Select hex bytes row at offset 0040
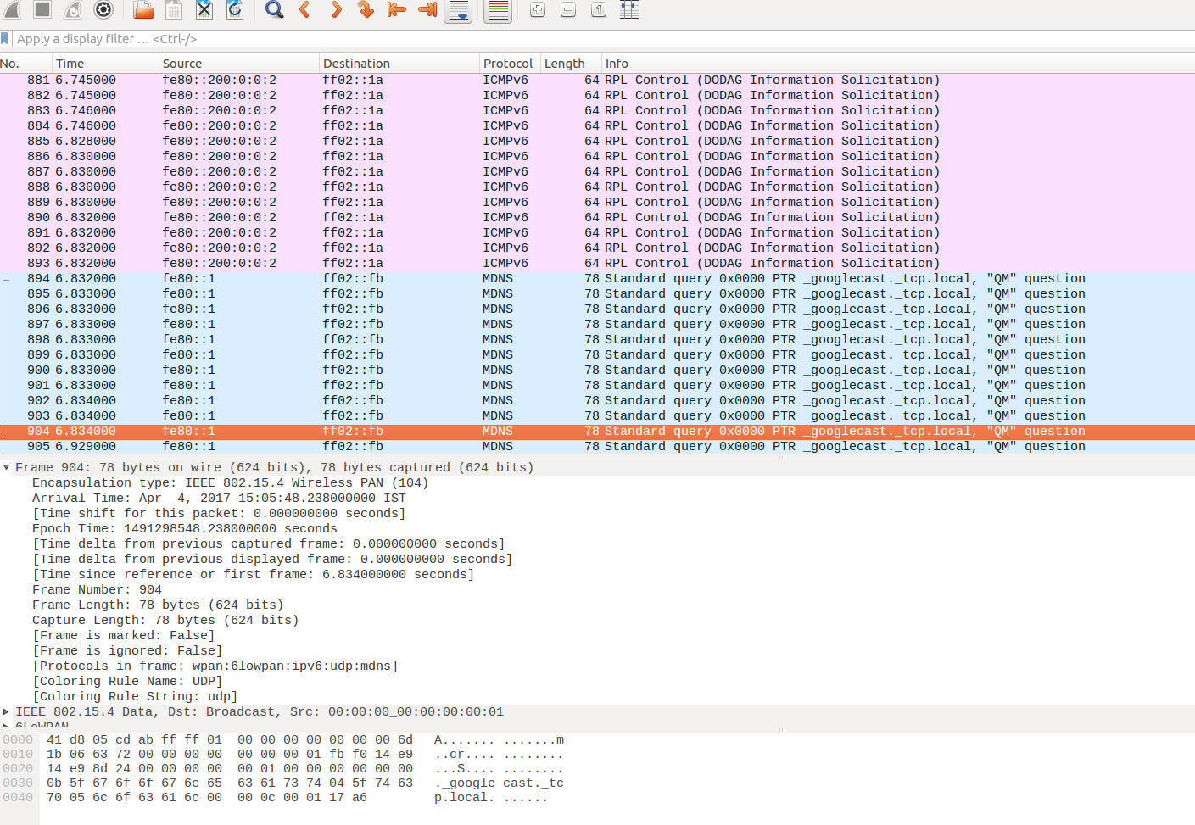Viewport: 1195px width, 825px height. tap(207, 798)
